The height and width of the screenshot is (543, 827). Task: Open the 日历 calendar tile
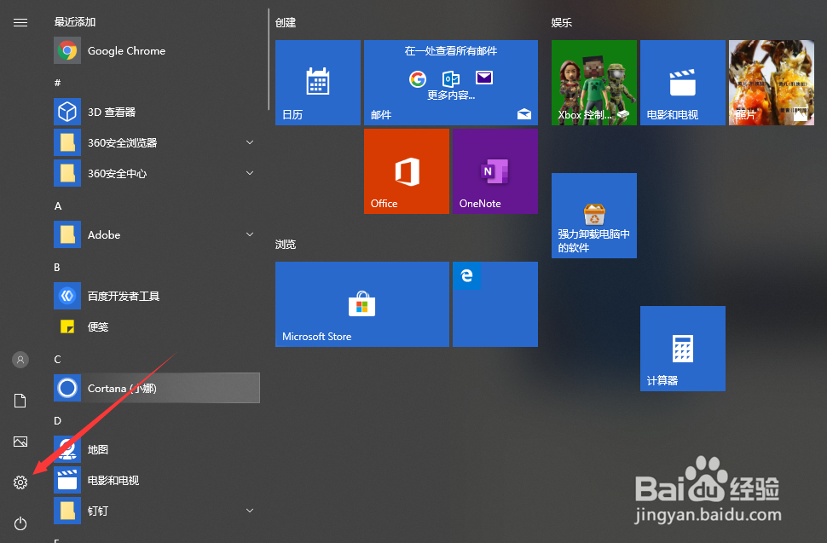(x=318, y=83)
